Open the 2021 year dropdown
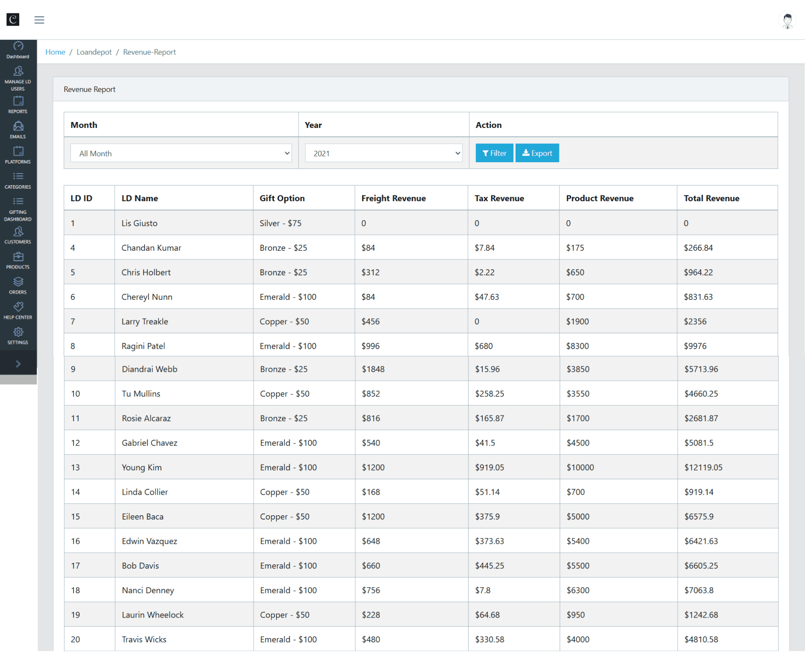This screenshot has height=662, width=805. click(383, 153)
